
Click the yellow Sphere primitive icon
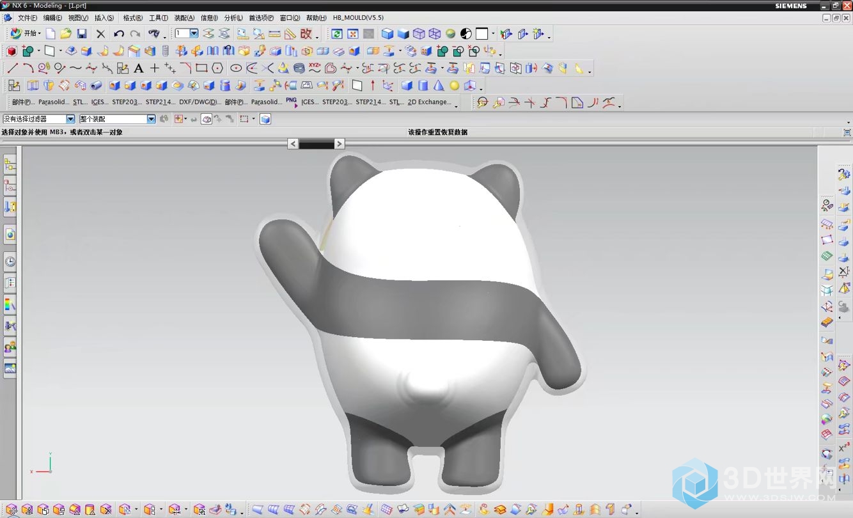[x=454, y=85]
